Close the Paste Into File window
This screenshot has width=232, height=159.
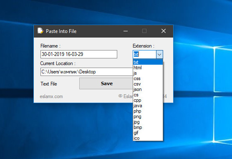coord(164,31)
